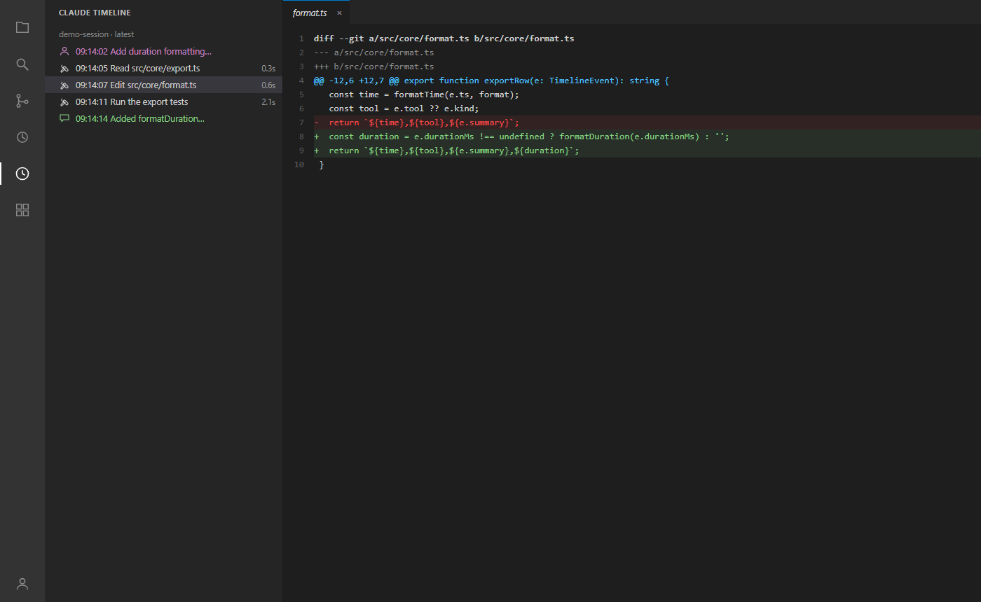Screen dimensions: 981x602
Task: Click tool icon beside Read src/core/export.ts
Action: pyautogui.click(x=64, y=68)
